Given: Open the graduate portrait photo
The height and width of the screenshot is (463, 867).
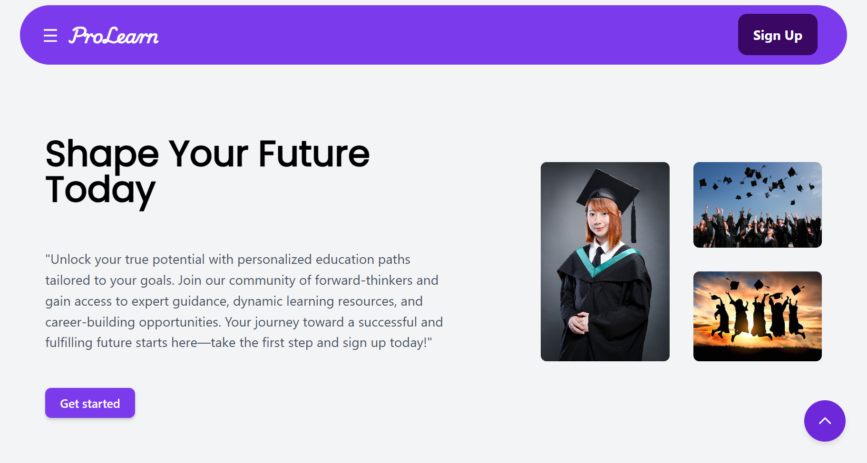Looking at the screenshot, I should tap(605, 261).
